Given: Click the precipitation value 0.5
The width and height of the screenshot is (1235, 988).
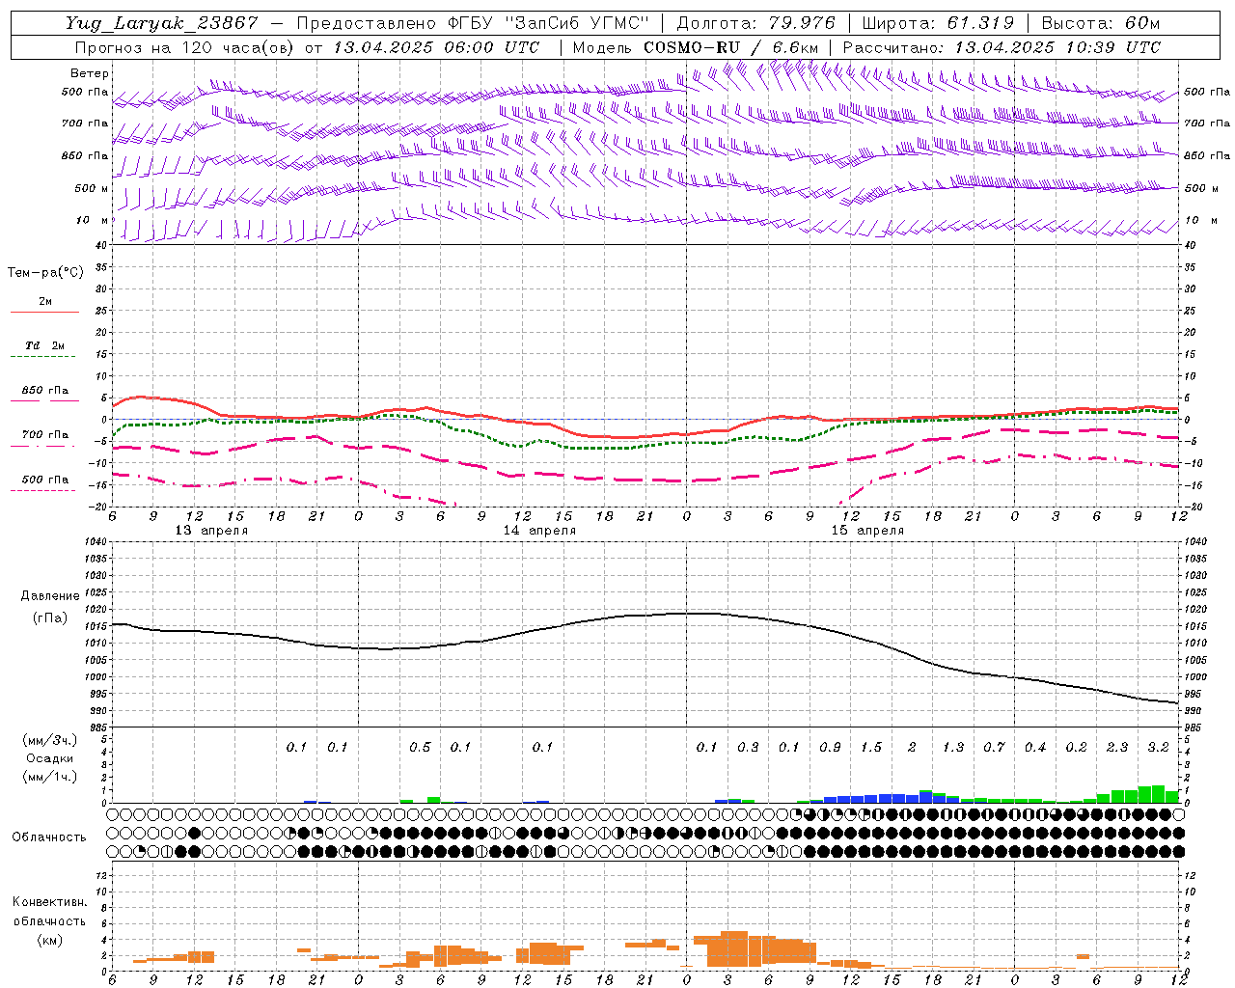Looking at the screenshot, I should click(420, 748).
